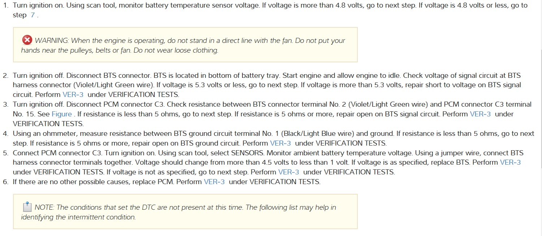Click VER-3 link after "go to next step. Perform" in step 5

point(289,172)
